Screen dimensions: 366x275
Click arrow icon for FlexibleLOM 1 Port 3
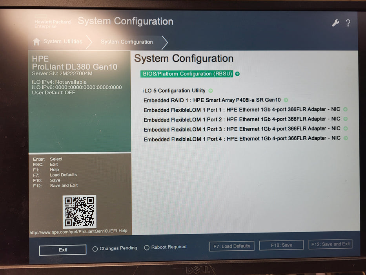click(x=346, y=128)
